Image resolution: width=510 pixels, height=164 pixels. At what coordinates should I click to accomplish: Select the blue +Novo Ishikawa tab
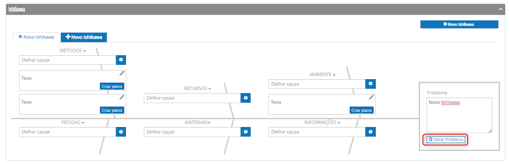[84, 37]
